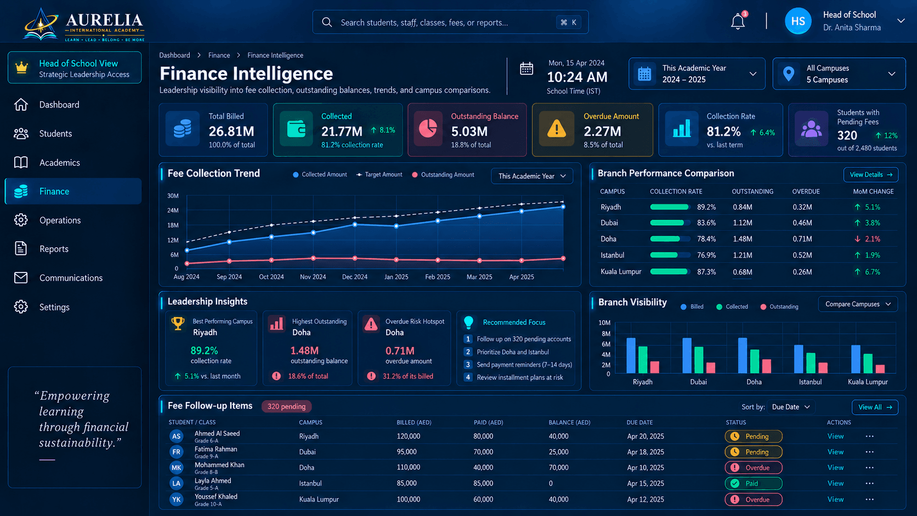This screenshot has height=516, width=917.
Task: Toggle Collected legend in Branch Visibility
Action: pos(732,307)
